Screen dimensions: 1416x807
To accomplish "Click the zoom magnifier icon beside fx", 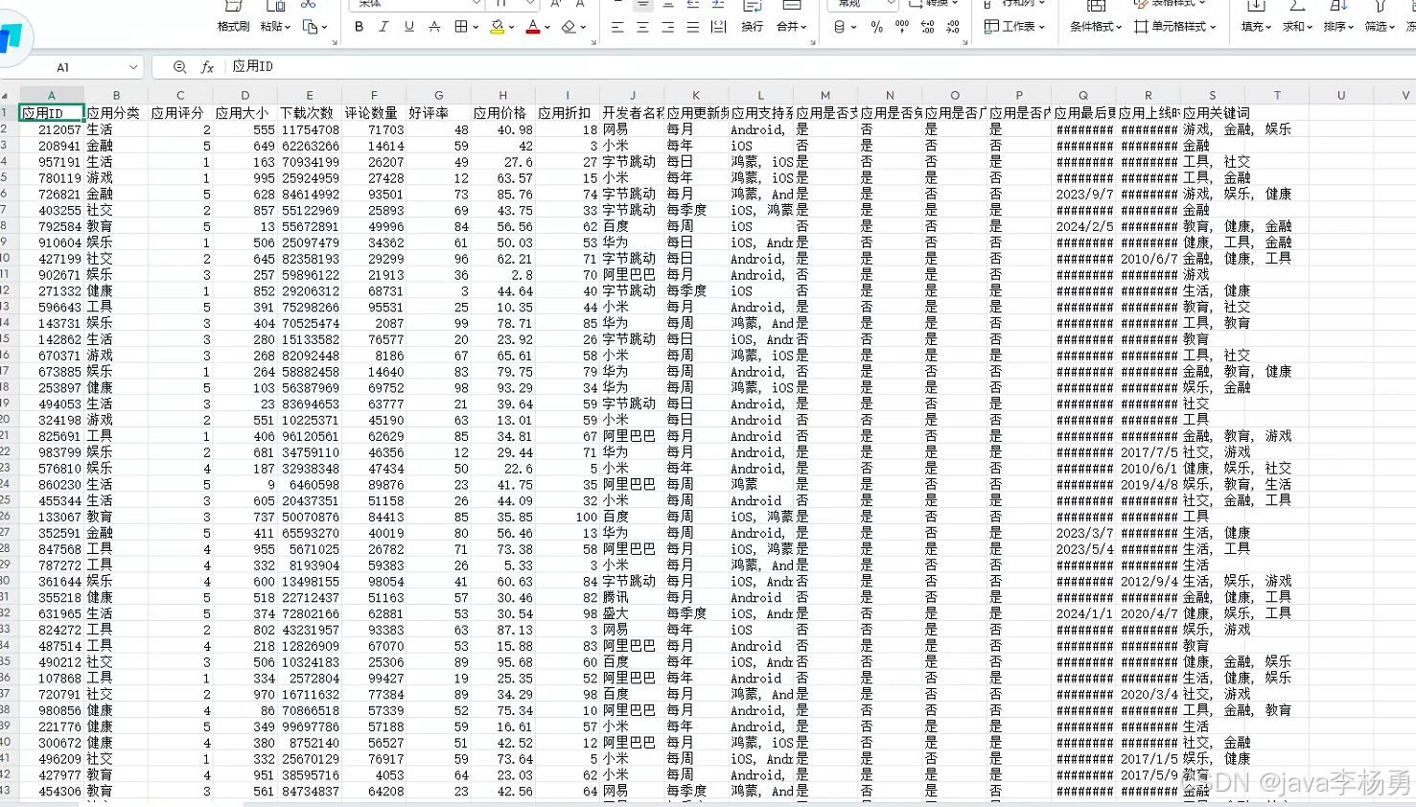I will click(x=179, y=67).
